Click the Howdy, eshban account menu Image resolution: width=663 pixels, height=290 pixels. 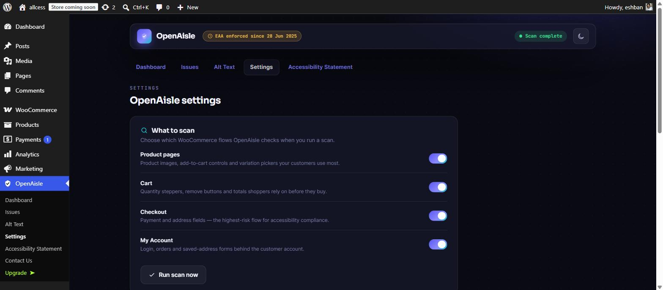click(x=629, y=7)
